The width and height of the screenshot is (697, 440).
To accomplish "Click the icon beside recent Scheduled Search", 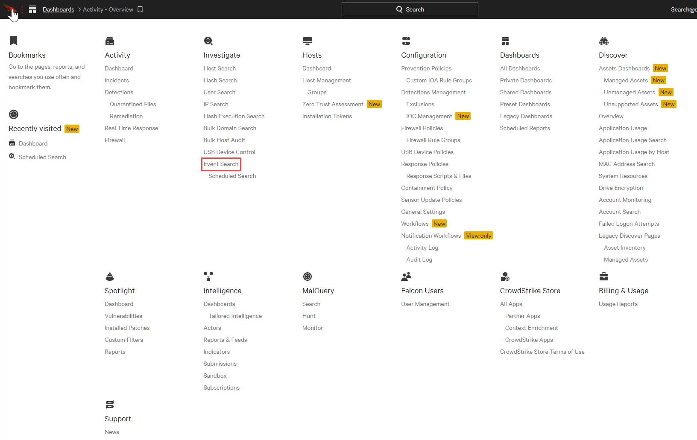I will [12, 157].
